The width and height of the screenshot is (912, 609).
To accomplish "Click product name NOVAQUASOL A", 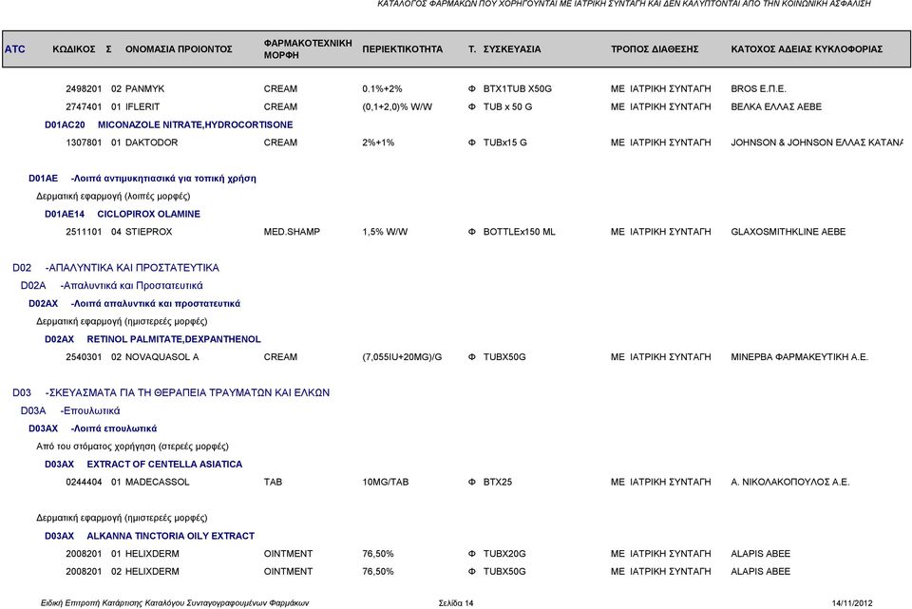I will (x=162, y=357).
